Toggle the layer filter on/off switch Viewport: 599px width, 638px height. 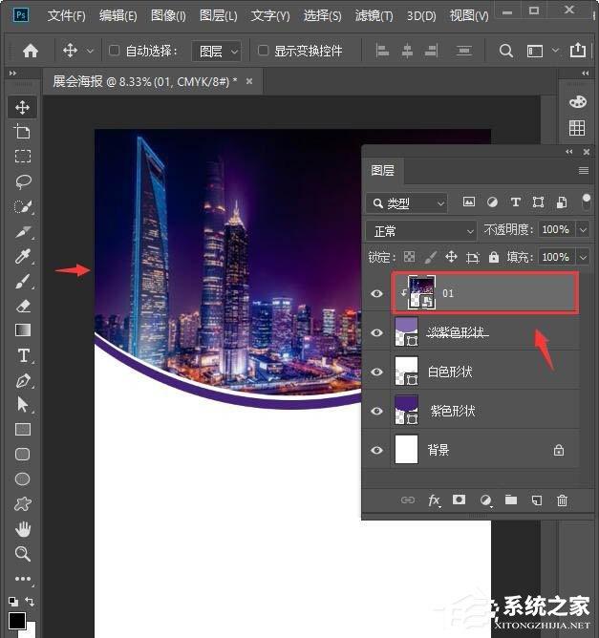pyautogui.click(x=586, y=202)
